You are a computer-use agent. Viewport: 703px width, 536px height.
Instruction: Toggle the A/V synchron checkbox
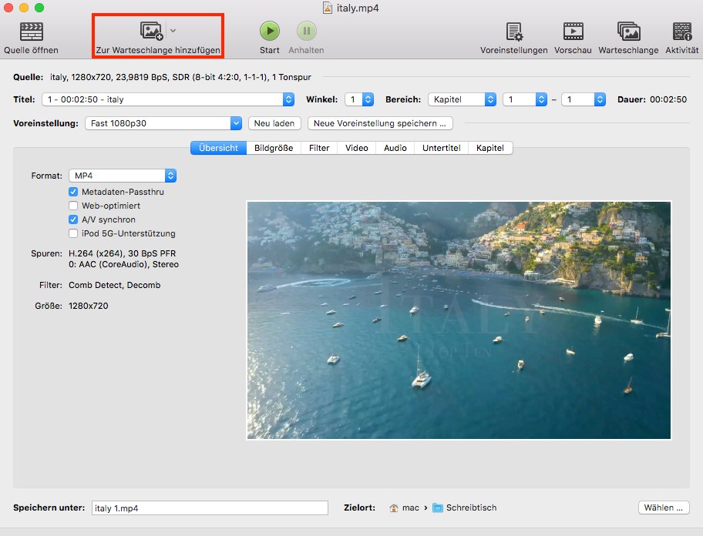coord(73,219)
